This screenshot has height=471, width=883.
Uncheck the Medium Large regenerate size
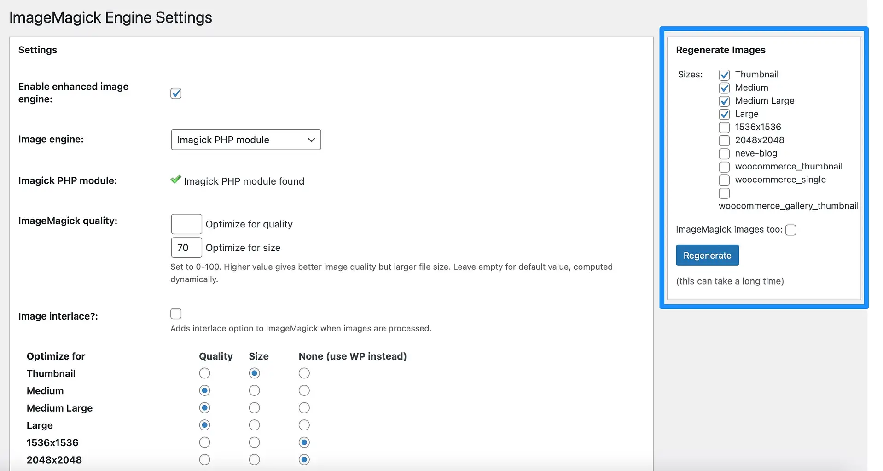tap(724, 101)
